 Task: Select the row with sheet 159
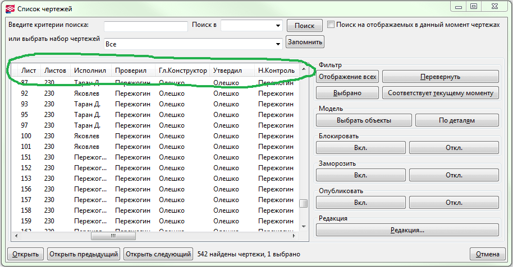pos(155,221)
